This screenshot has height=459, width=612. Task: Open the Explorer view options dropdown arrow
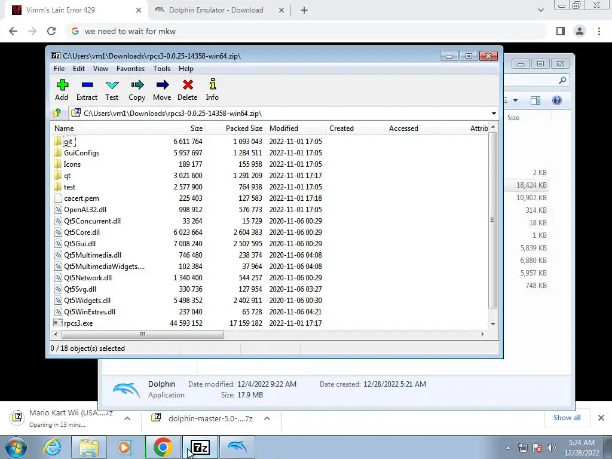[x=515, y=100]
